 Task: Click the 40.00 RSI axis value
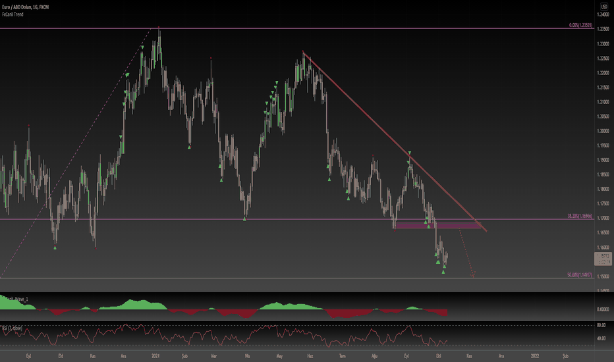point(601,338)
